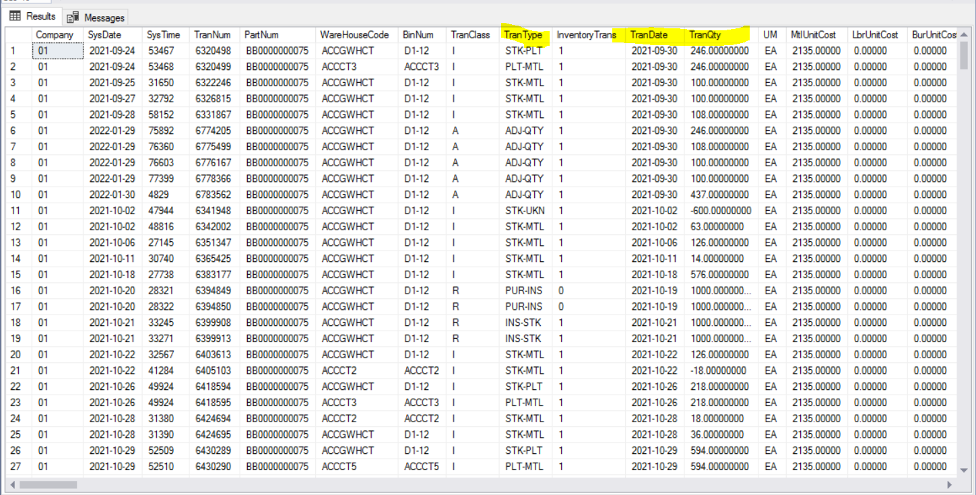
Task: Click SysDate cell 2021-09-25
Action: pyautogui.click(x=113, y=83)
